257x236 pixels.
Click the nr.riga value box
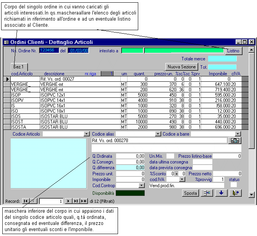pyautogui.click(x=107, y=74)
